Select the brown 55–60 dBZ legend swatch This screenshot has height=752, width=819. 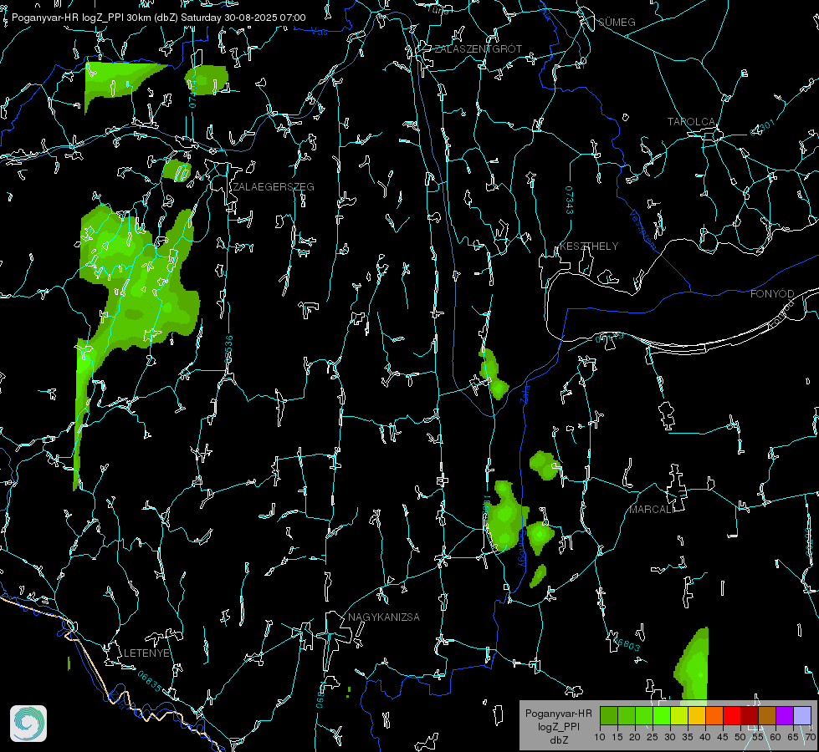(767, 715)
